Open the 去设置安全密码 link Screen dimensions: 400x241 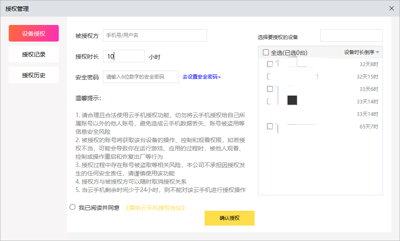pos(201,77)
